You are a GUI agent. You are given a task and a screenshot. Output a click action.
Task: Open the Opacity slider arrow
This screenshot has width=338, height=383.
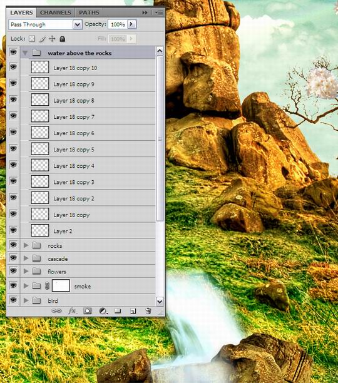click(x=131, y=24)
